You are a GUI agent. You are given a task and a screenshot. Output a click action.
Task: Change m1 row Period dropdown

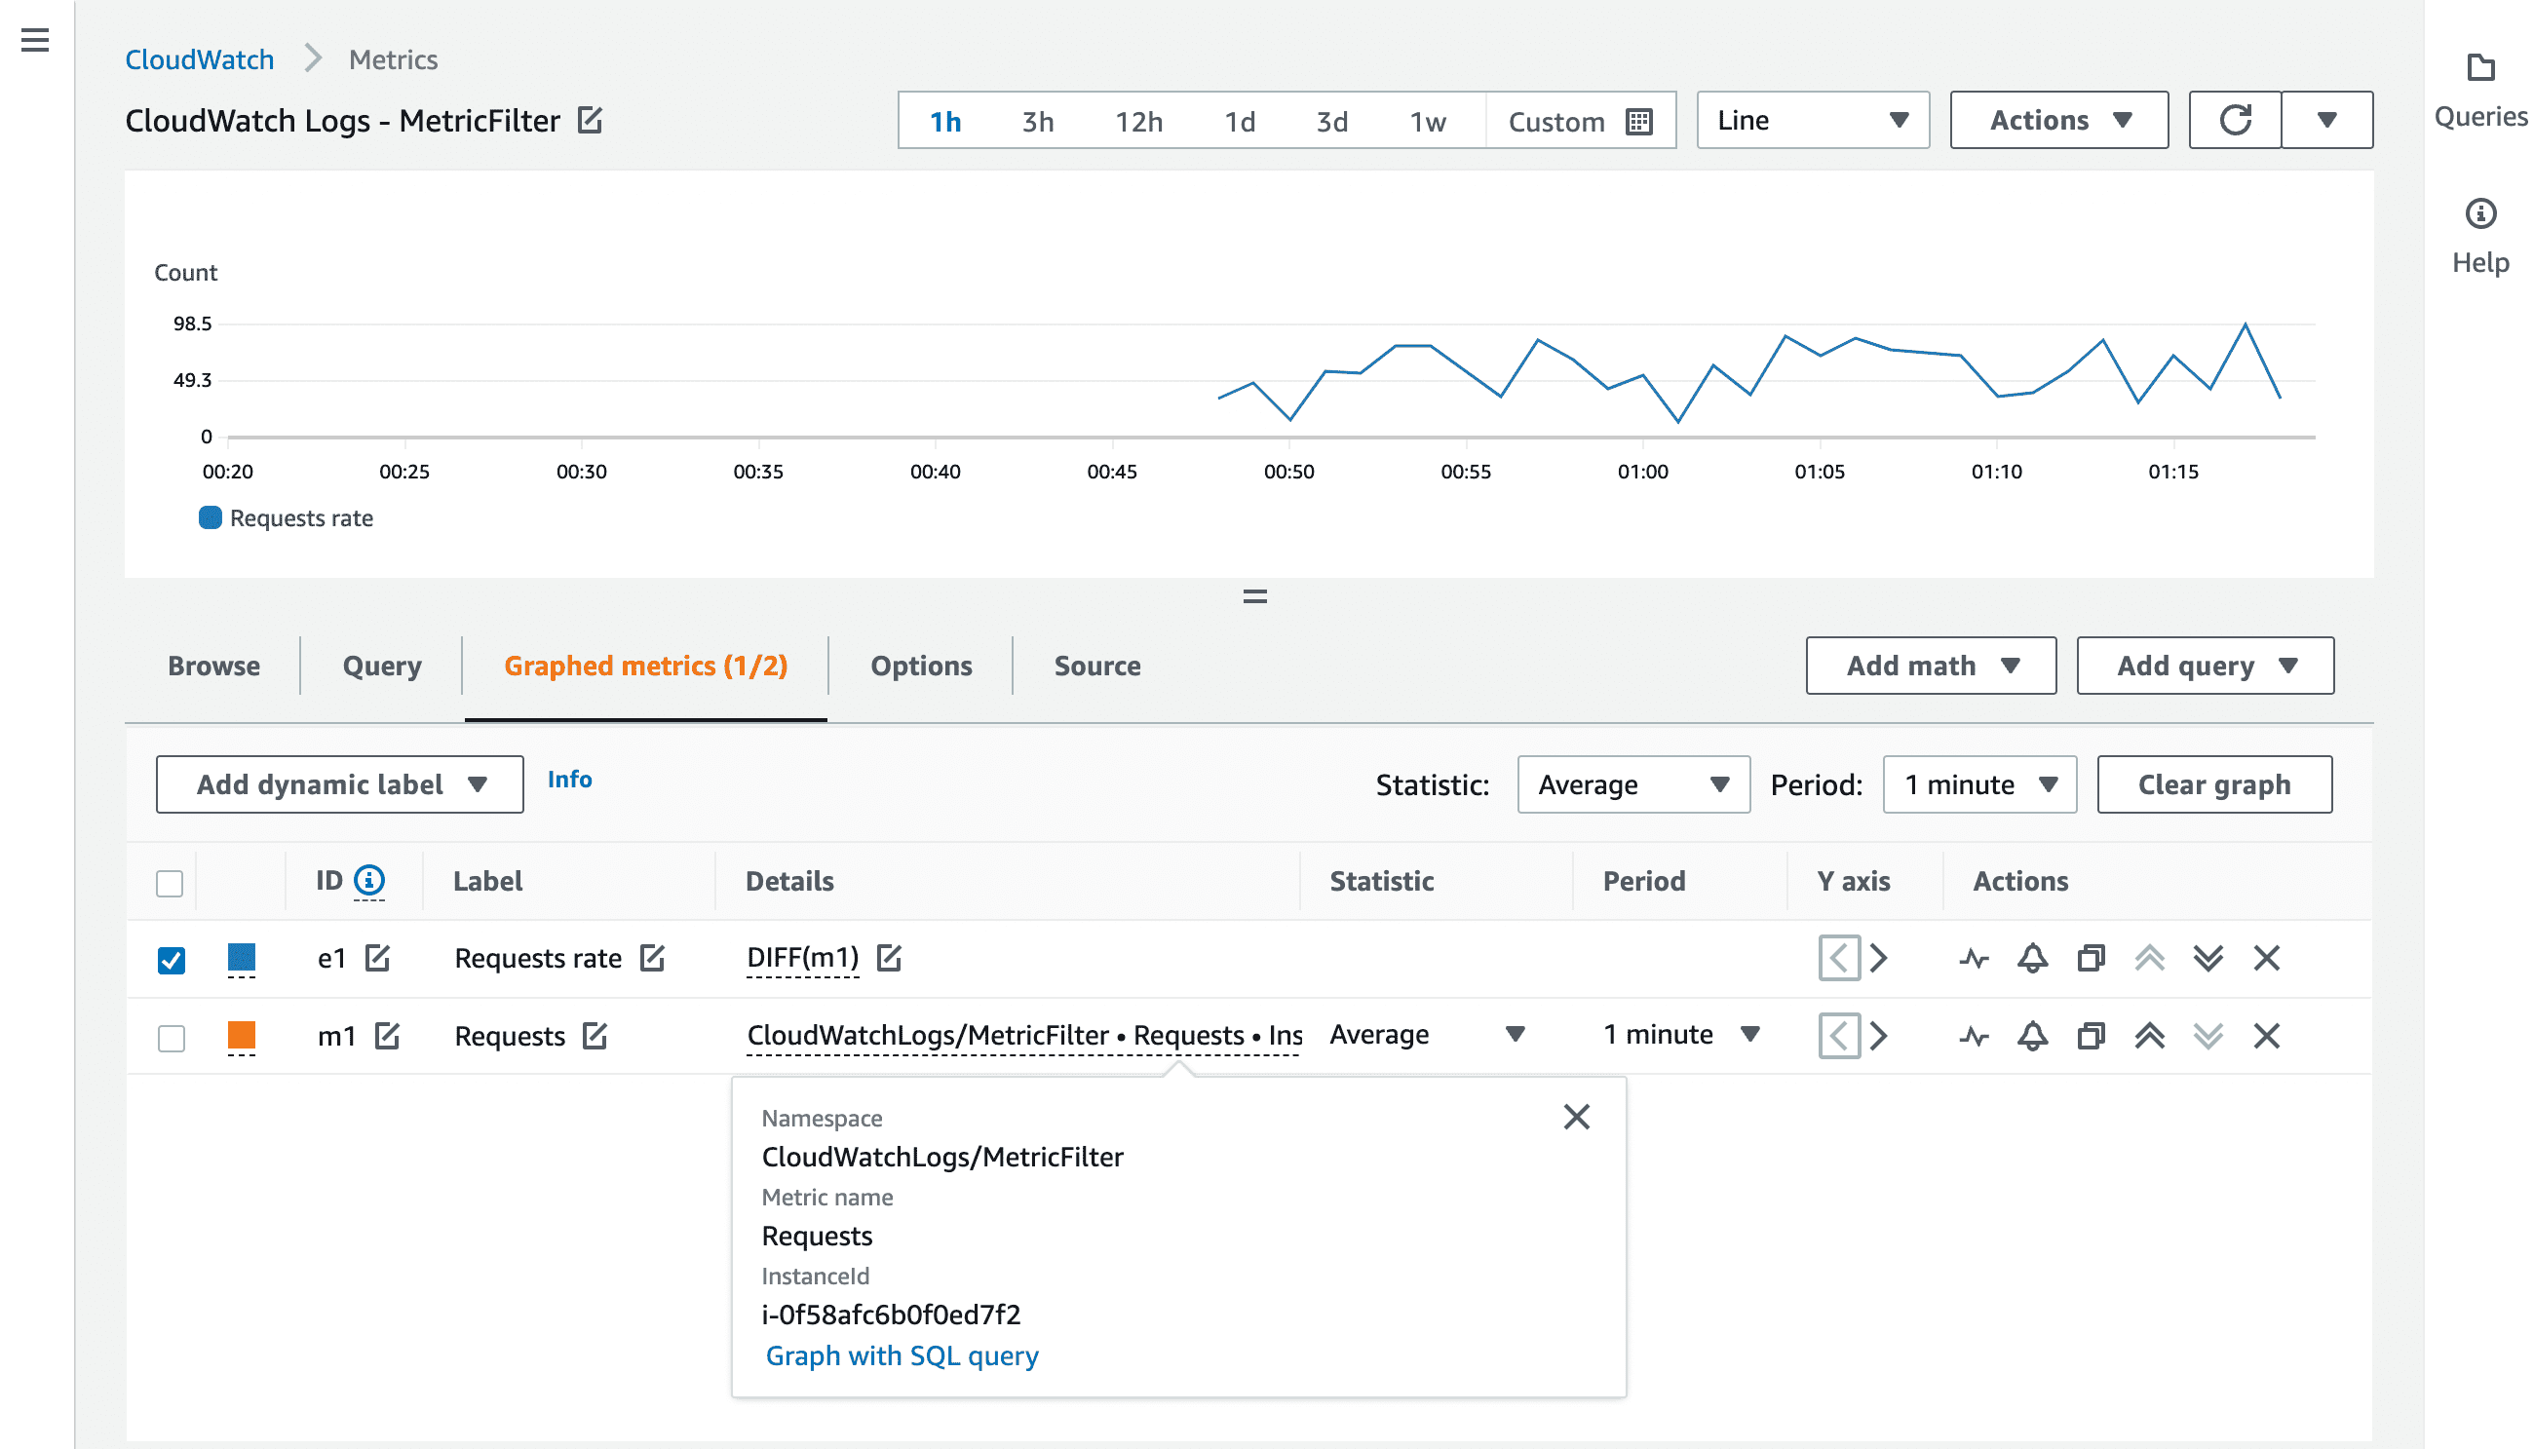pos(1681,1035)
